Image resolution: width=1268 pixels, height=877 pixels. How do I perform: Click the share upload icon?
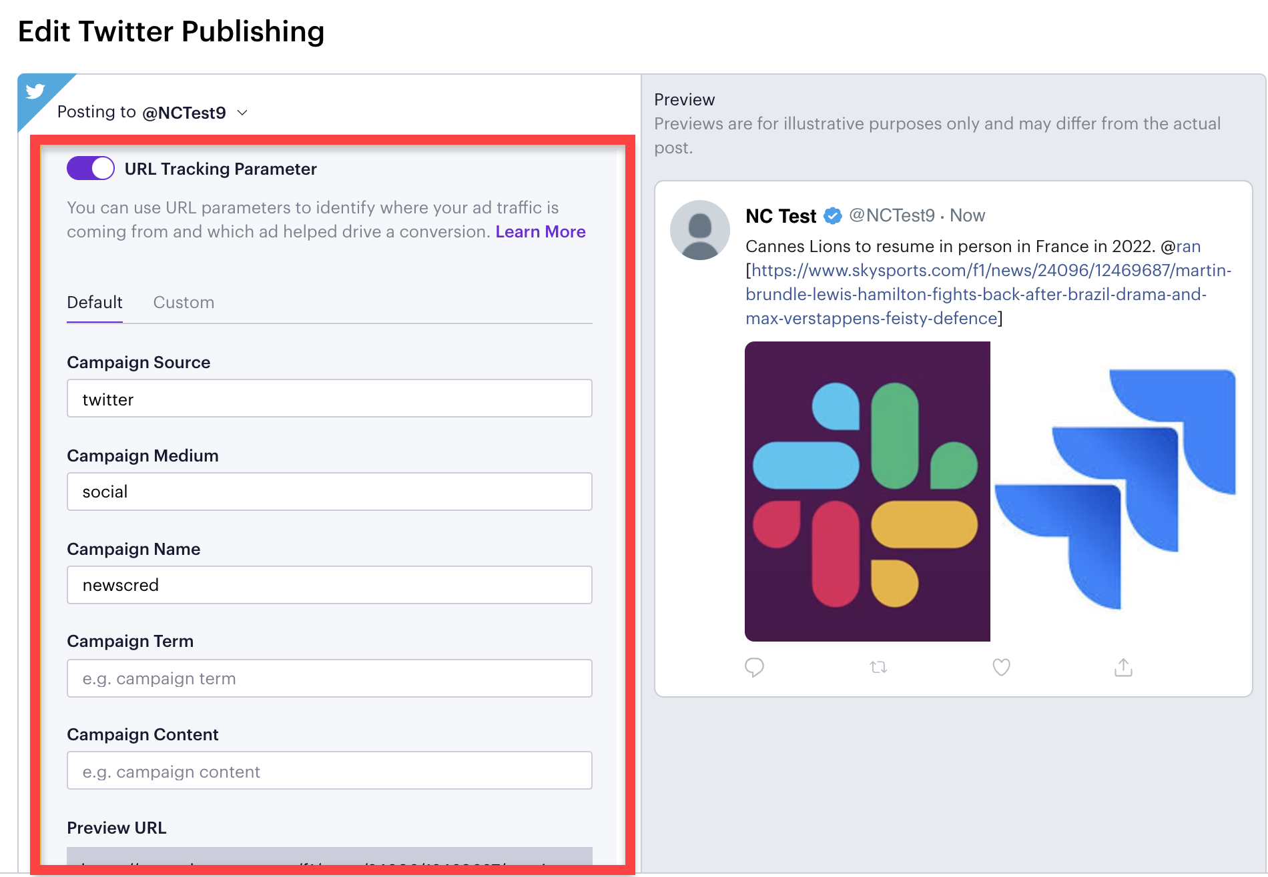(x=1124, y=667)
